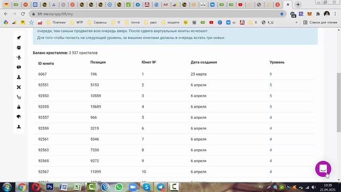Image resolution: width=341 pixels, height=192 pixels.
Task: Select the 25 марта date cell
Action: point(198,74)
